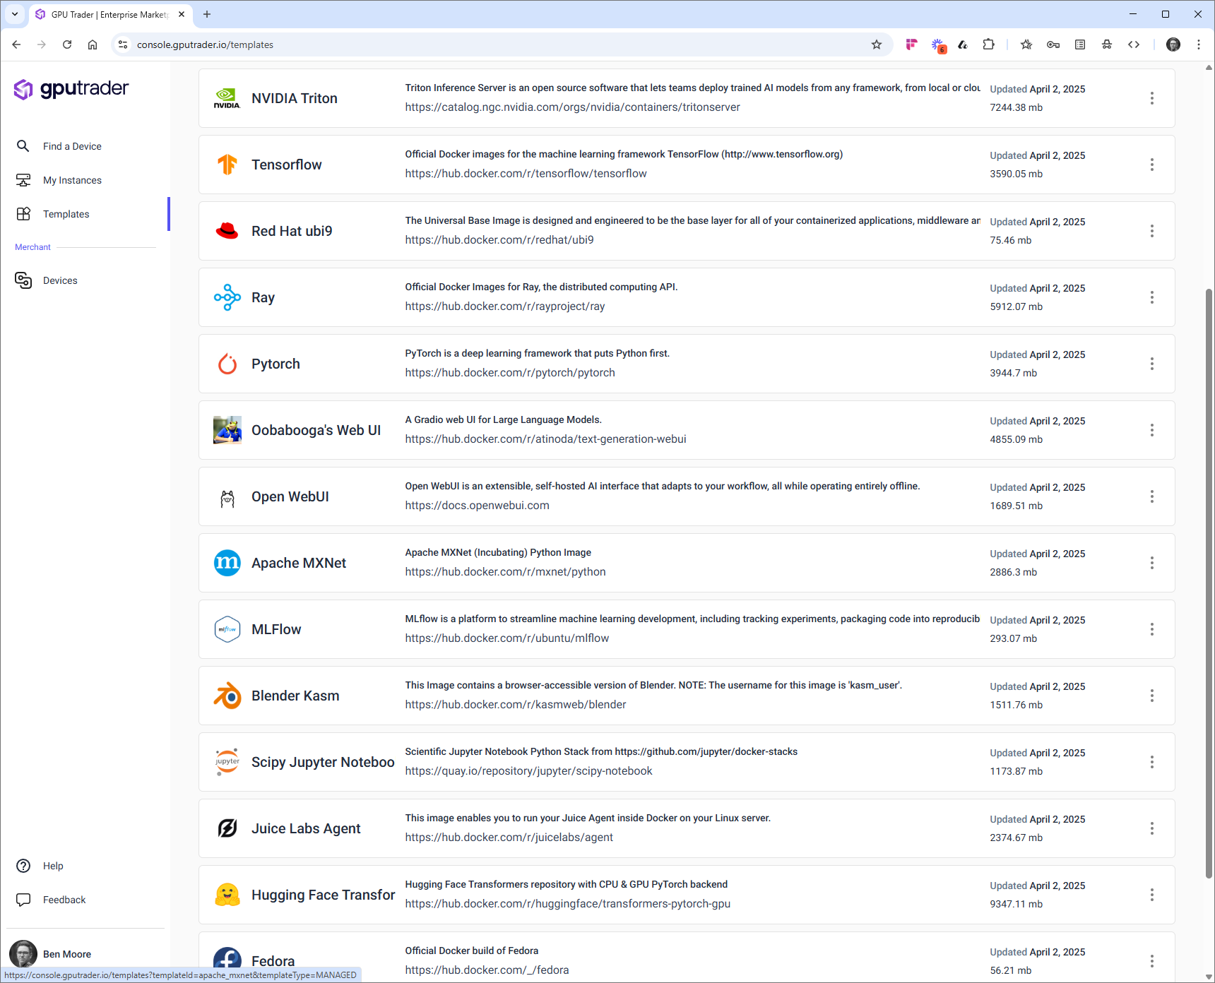Bookmark this page with the star
Image resolution: width=1215 pixels, height=983 pixels.
[877, 44]
